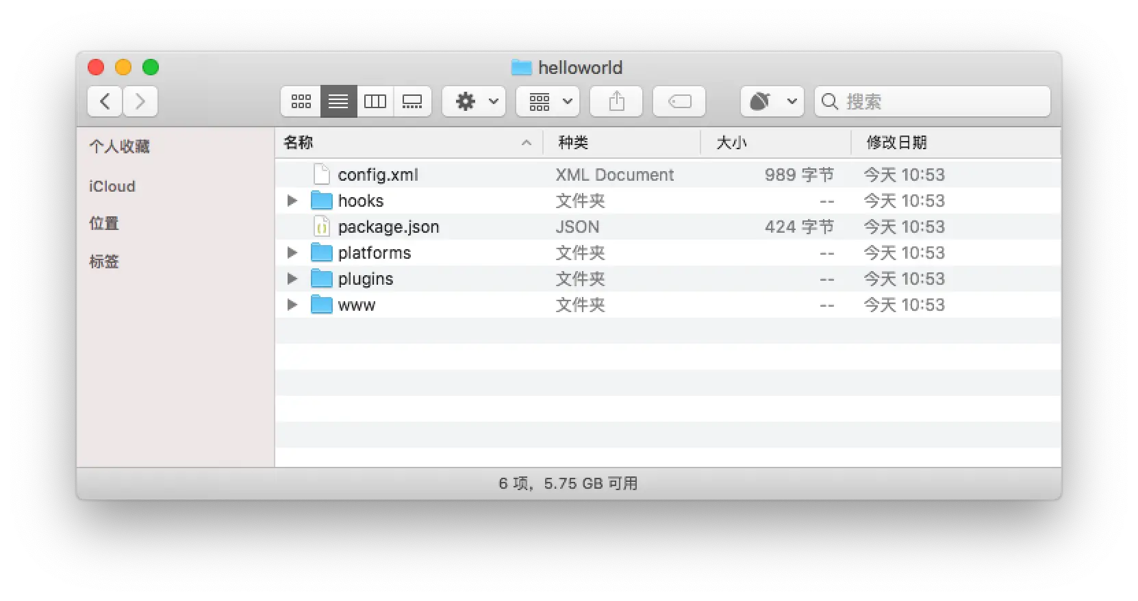Click the share button

tap(616, 101)
